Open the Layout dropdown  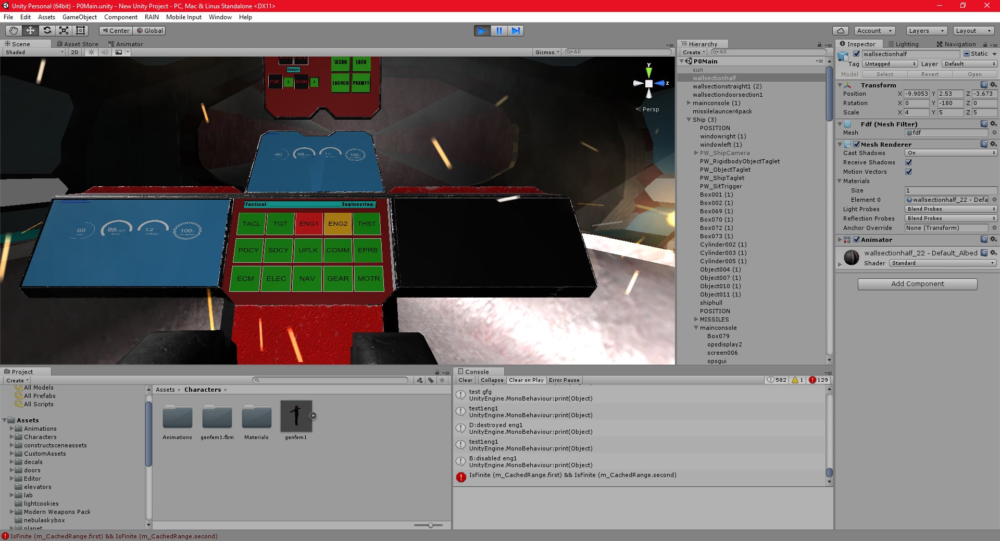(973, 30)
